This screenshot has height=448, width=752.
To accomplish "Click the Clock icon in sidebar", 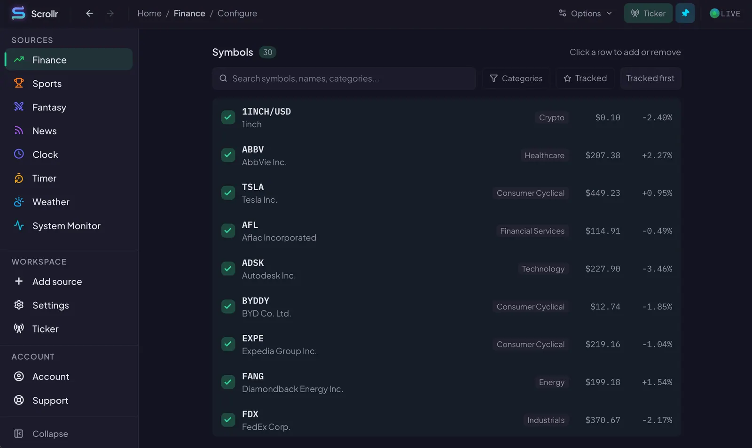I will (x=19, y=154).
